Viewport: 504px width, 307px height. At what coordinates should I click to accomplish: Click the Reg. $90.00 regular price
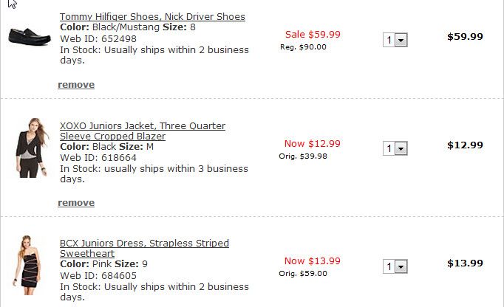tap(303, 47)
